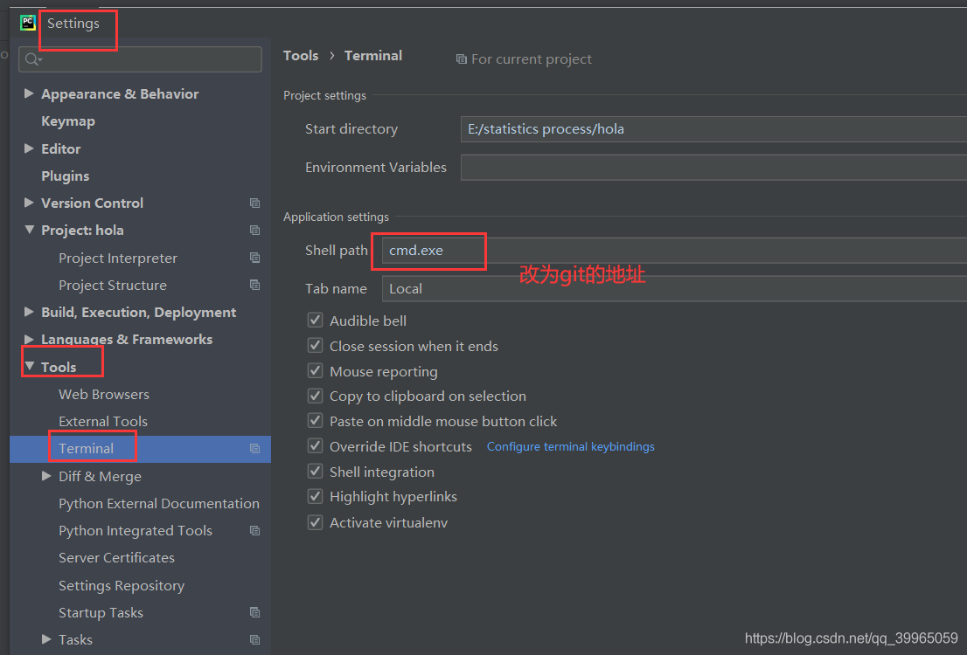Image resolution: width=967 pixels, height=655 pixels.
Task: Click the project-level icon beside Version Control
Action: pyautogui.click(x=254, y=203)
